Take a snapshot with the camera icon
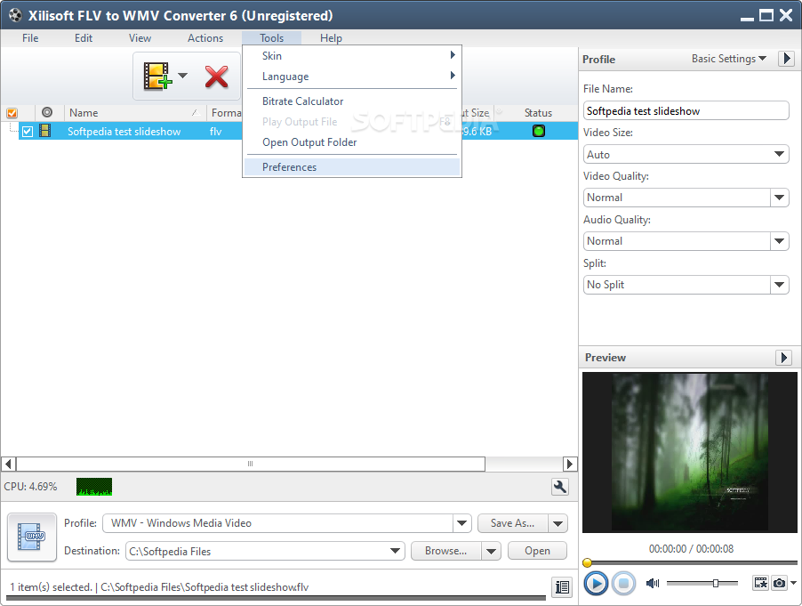Viewport: 802px width, 606px height. click(779, 583)
